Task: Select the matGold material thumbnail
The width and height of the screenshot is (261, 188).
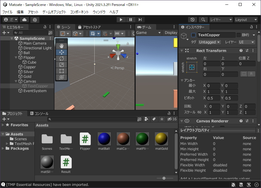Action: coord(161,139)
